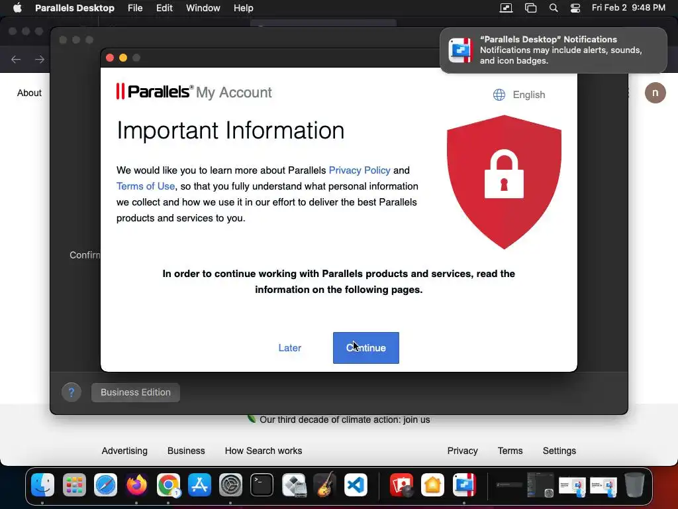Click the Parallels My Account logo

[194, 91]
